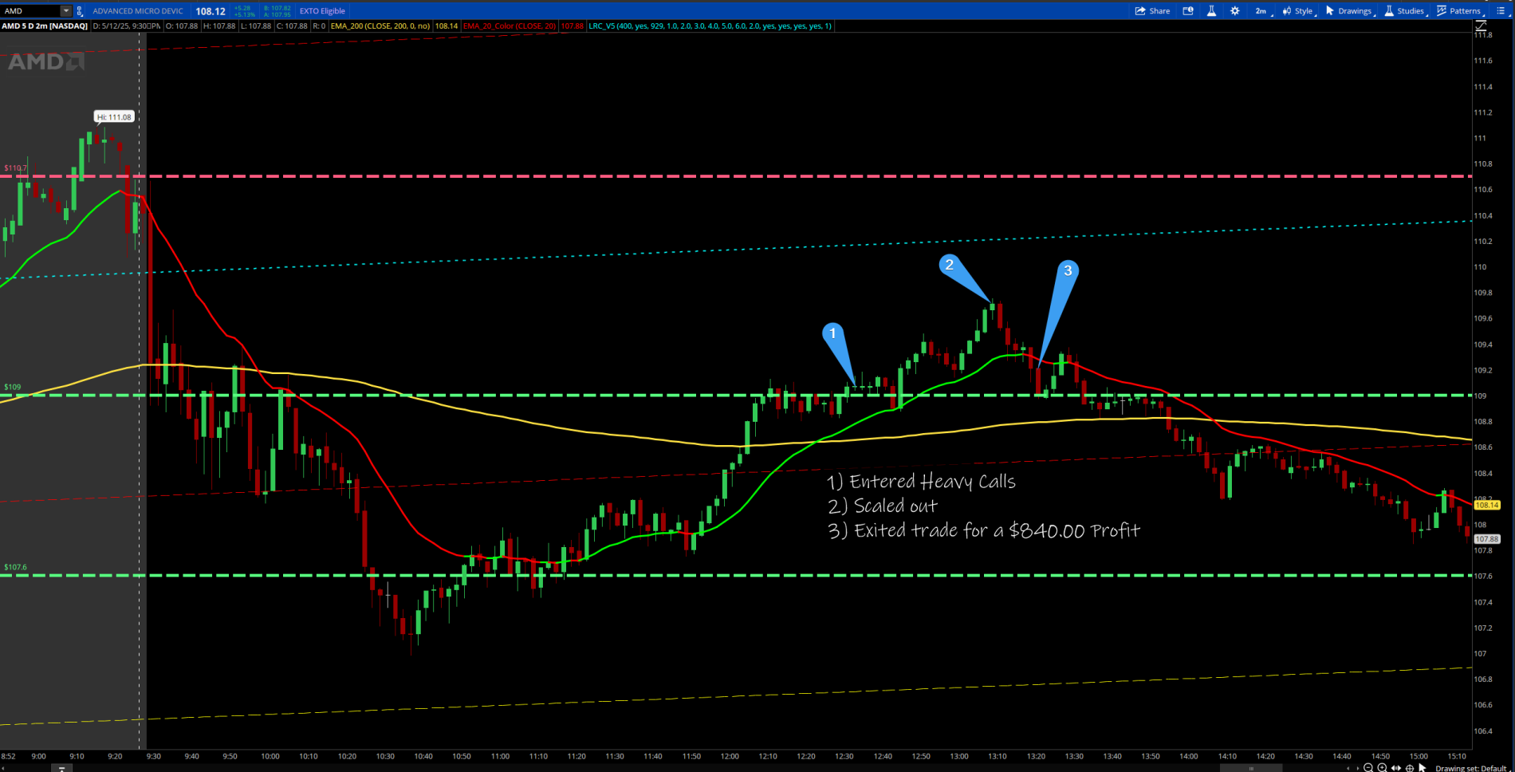The image size is (1515, 772).
Task: Click the Share button
Action: (1152, 11)
